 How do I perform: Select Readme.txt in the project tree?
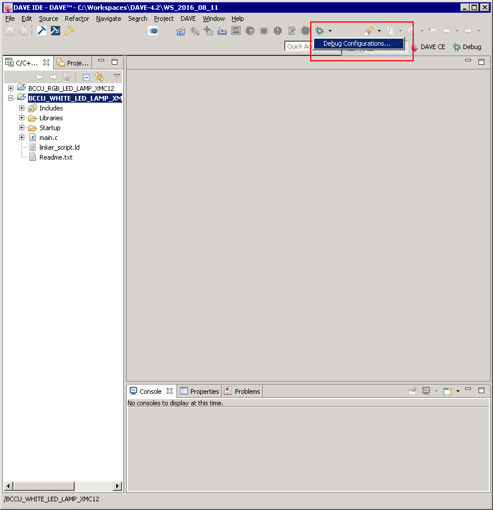click(x=56, y=157)
